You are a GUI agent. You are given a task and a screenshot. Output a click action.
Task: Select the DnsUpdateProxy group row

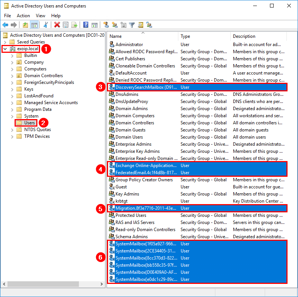pyautogui.click(x=197, y=101)
